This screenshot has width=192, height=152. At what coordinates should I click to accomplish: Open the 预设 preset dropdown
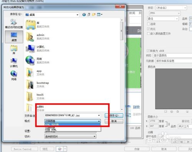(171, 8)
